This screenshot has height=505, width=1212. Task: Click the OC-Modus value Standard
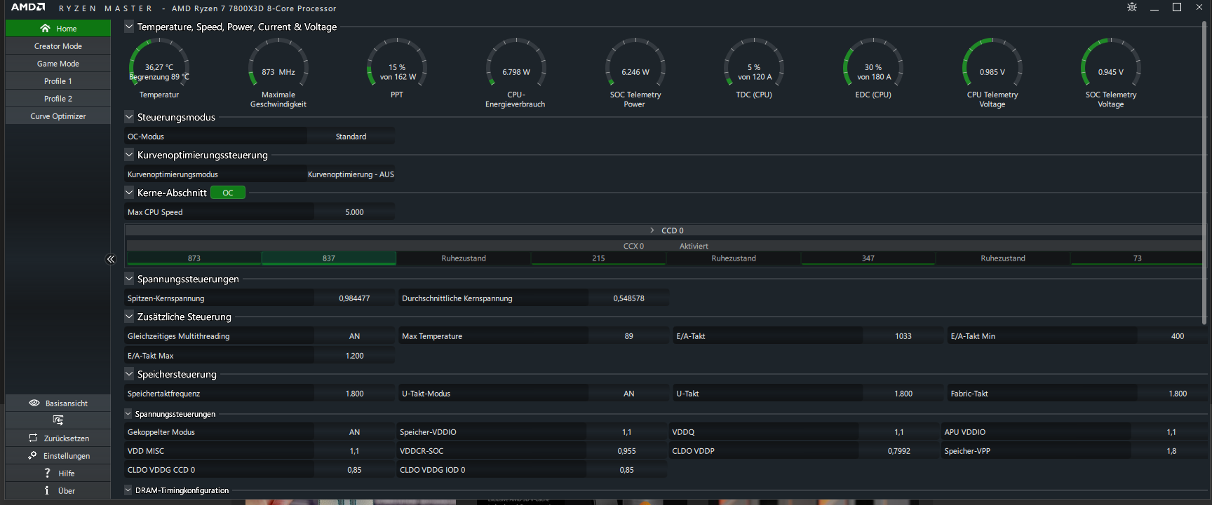351,137
